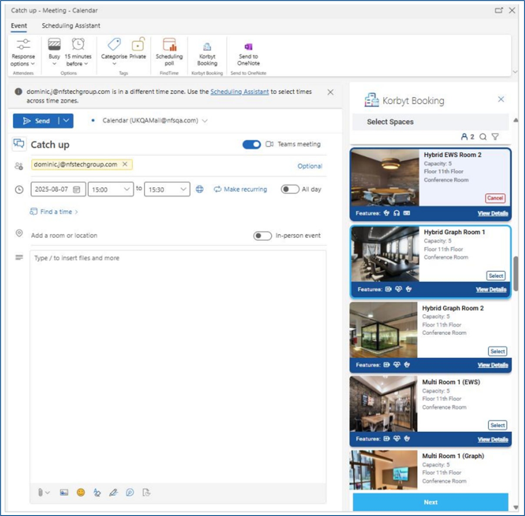Mark the meeting as Private

[138, 48]
